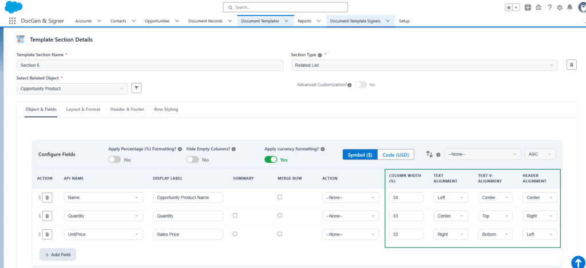Show info for Section Type
This screenshot has height=268, width=586.
pos(320,55)
